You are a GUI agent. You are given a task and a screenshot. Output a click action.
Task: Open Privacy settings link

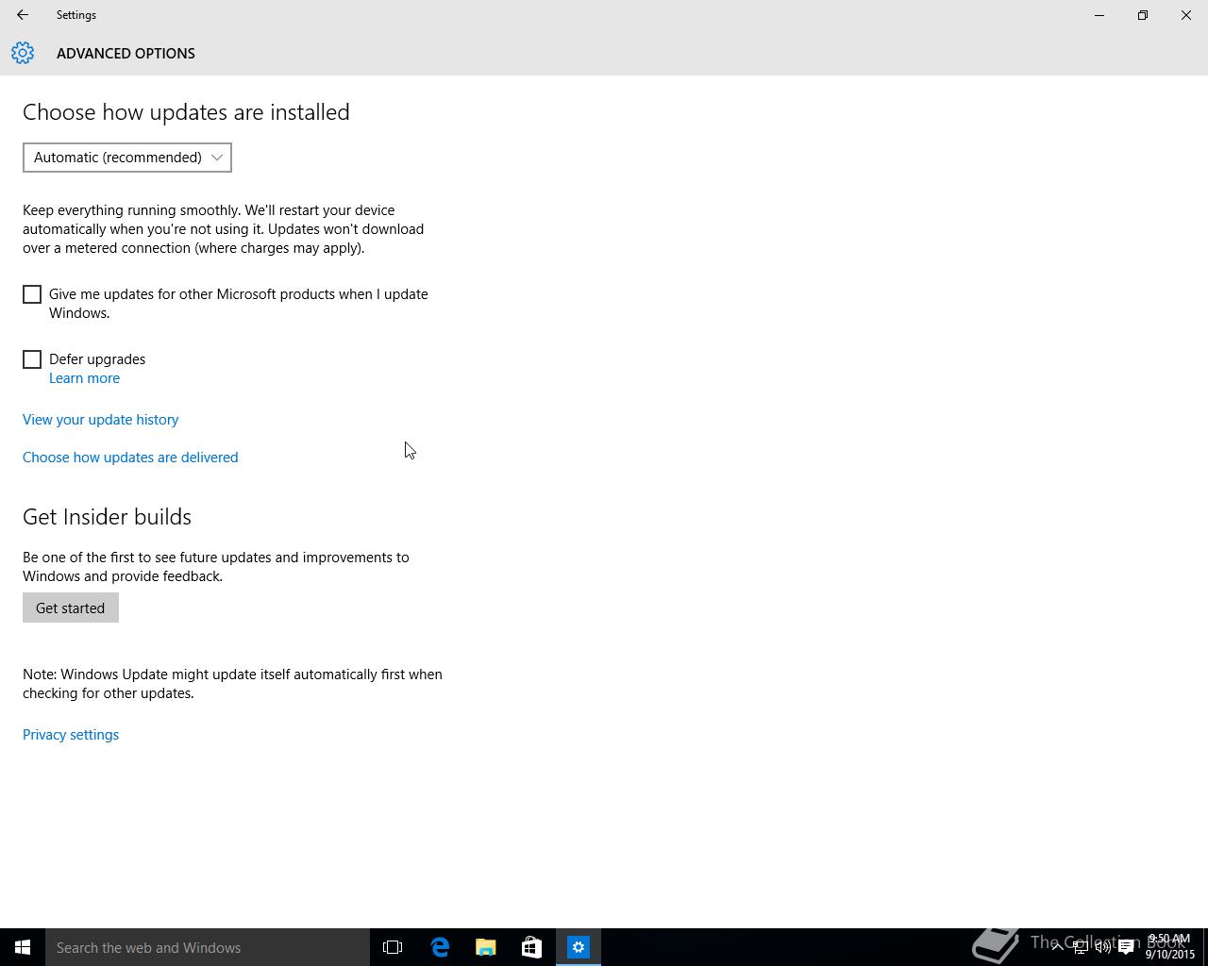coord(71,735)
